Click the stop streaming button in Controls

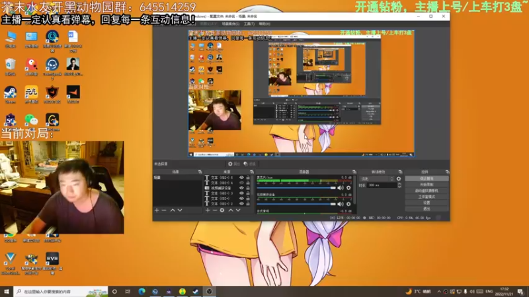point(427,178)
